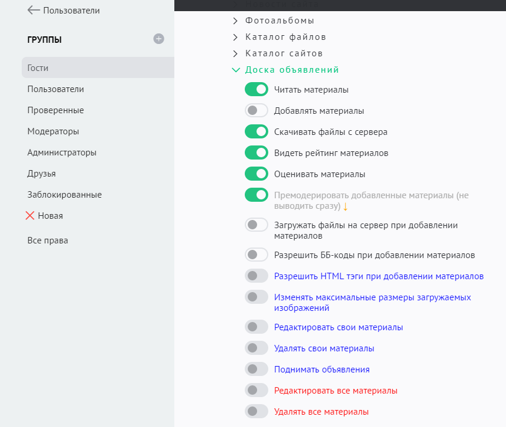Select the Заблокированные group
Viewport: 506px width, 427px height.
tap(65, 195)
